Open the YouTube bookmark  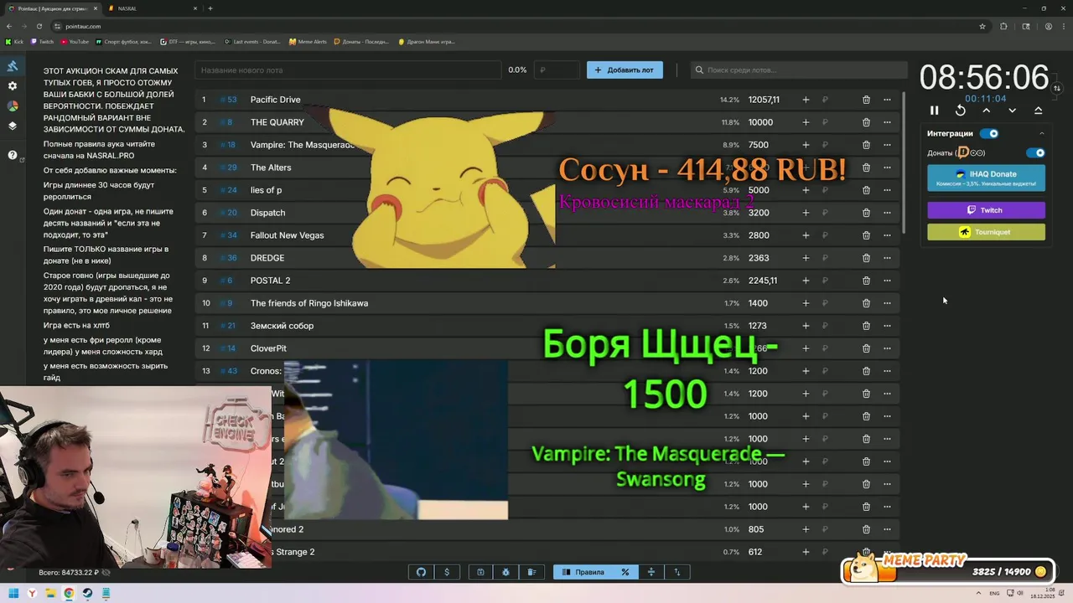pos(75,41)
